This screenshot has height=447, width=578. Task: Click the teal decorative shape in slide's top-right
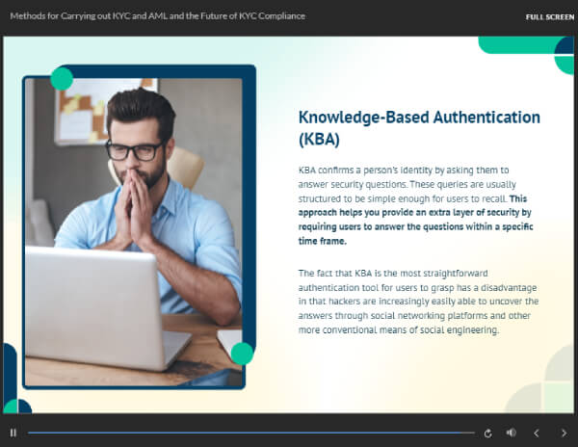[x=525, y=46]
